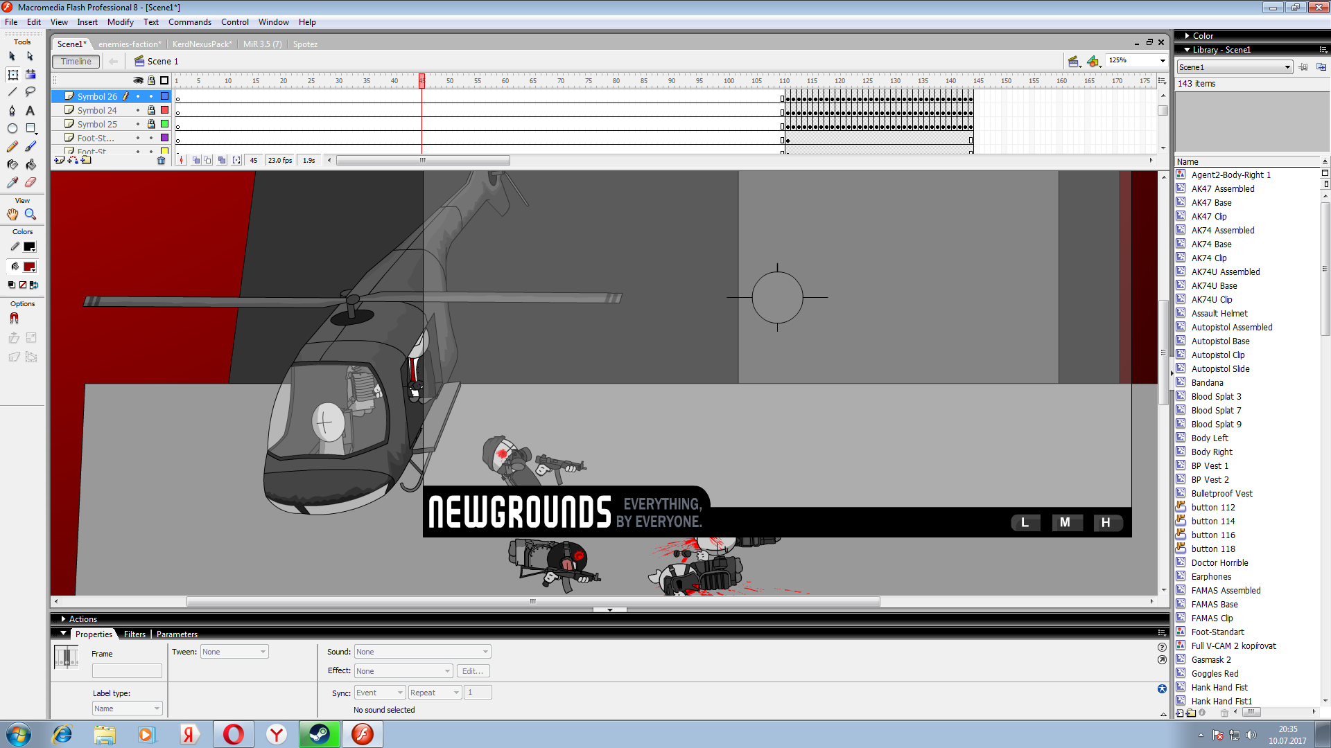Image resolution: width=1331 pixels, height=748 pixels.
Task: Open the Label type dropdown
Action: pyautogui.click(x=128, y=709)
